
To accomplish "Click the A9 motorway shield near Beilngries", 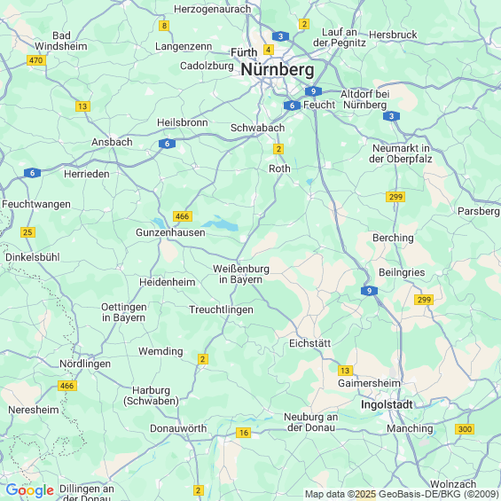I will click(370, 291).
